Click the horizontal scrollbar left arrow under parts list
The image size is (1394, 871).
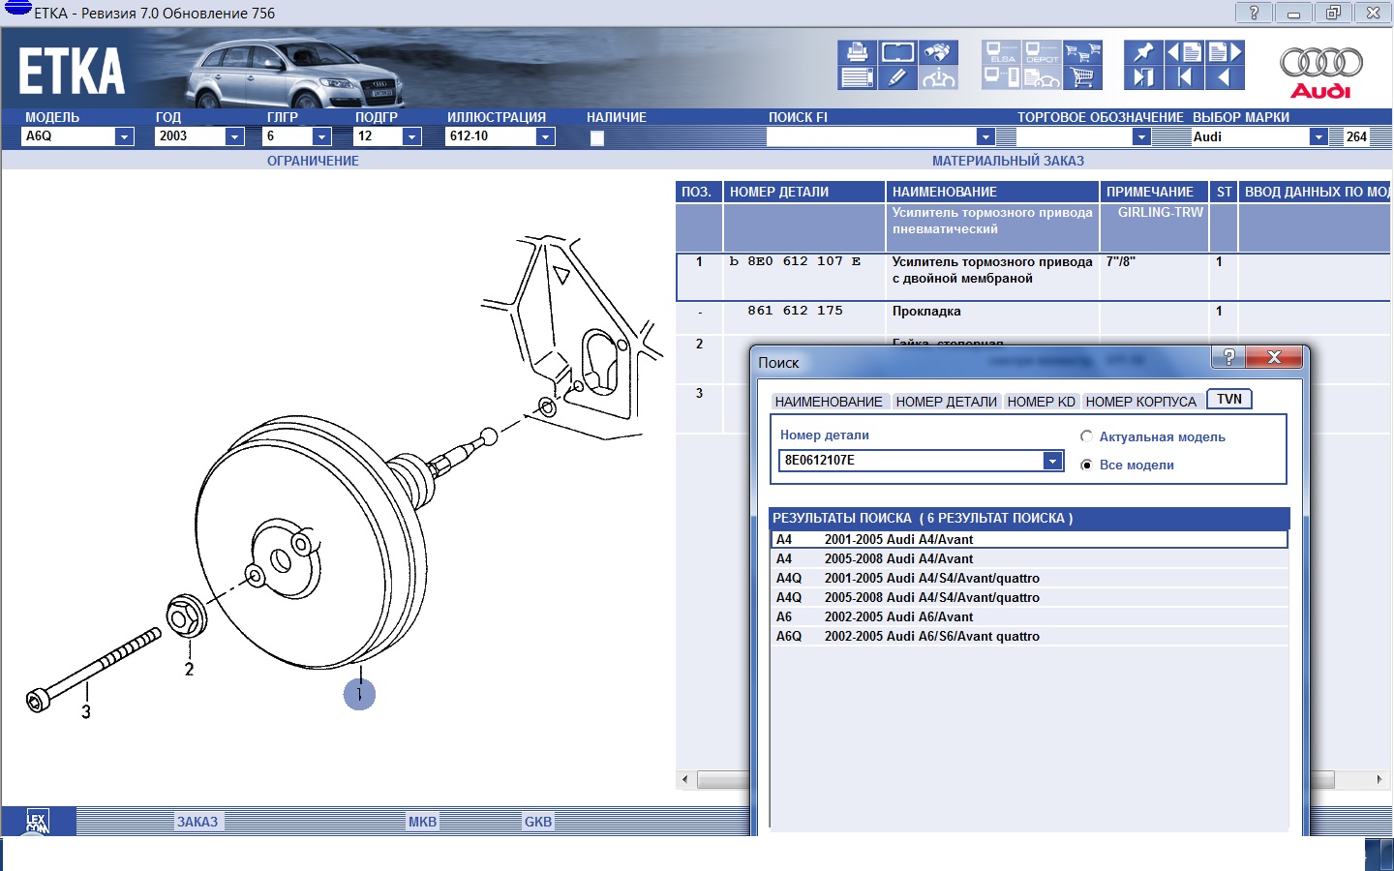tap(685, 779)
